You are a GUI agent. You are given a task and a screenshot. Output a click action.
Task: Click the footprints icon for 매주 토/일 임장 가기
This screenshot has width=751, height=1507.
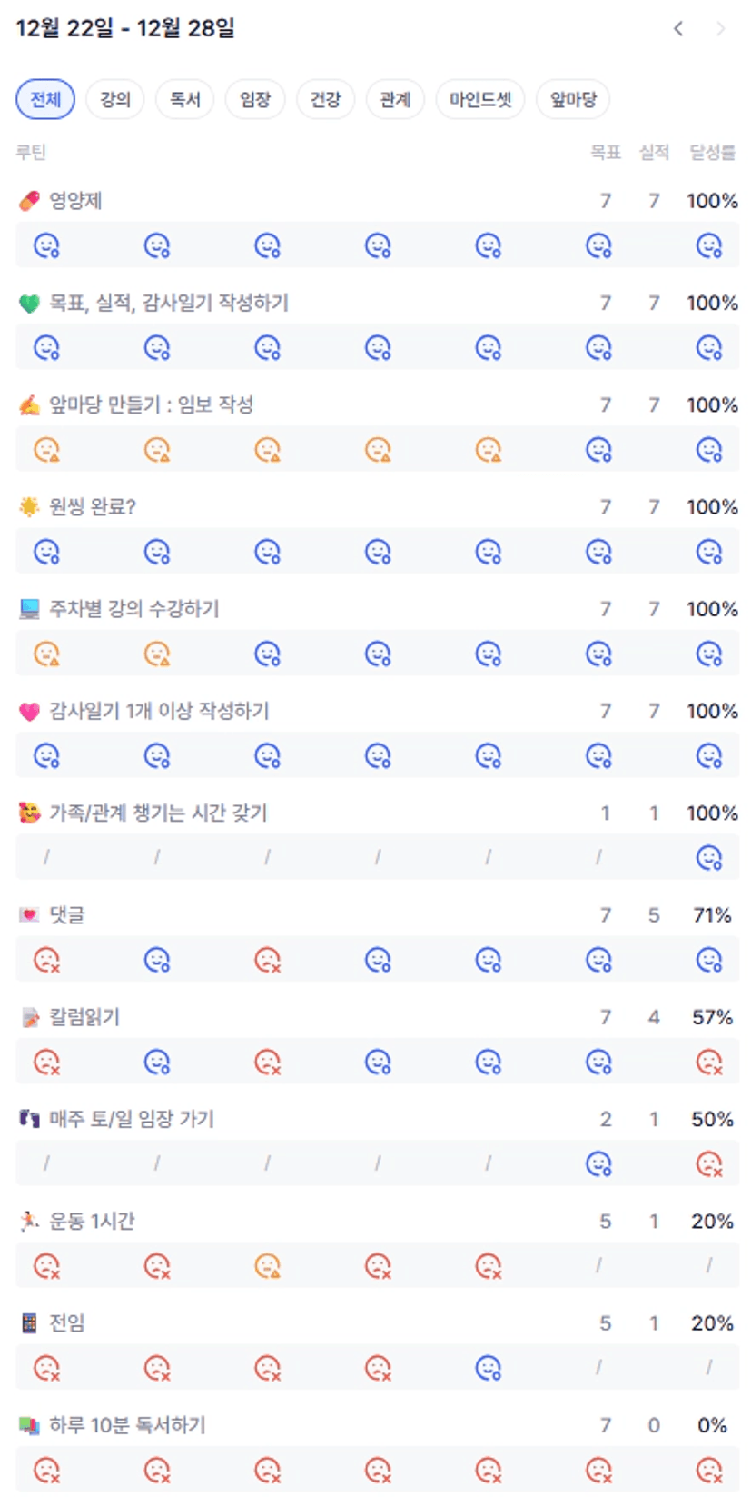click(29, 1119)
